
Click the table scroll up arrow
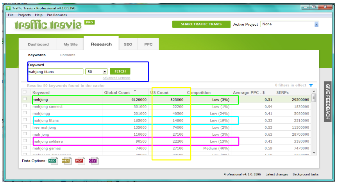coord(314,91)
